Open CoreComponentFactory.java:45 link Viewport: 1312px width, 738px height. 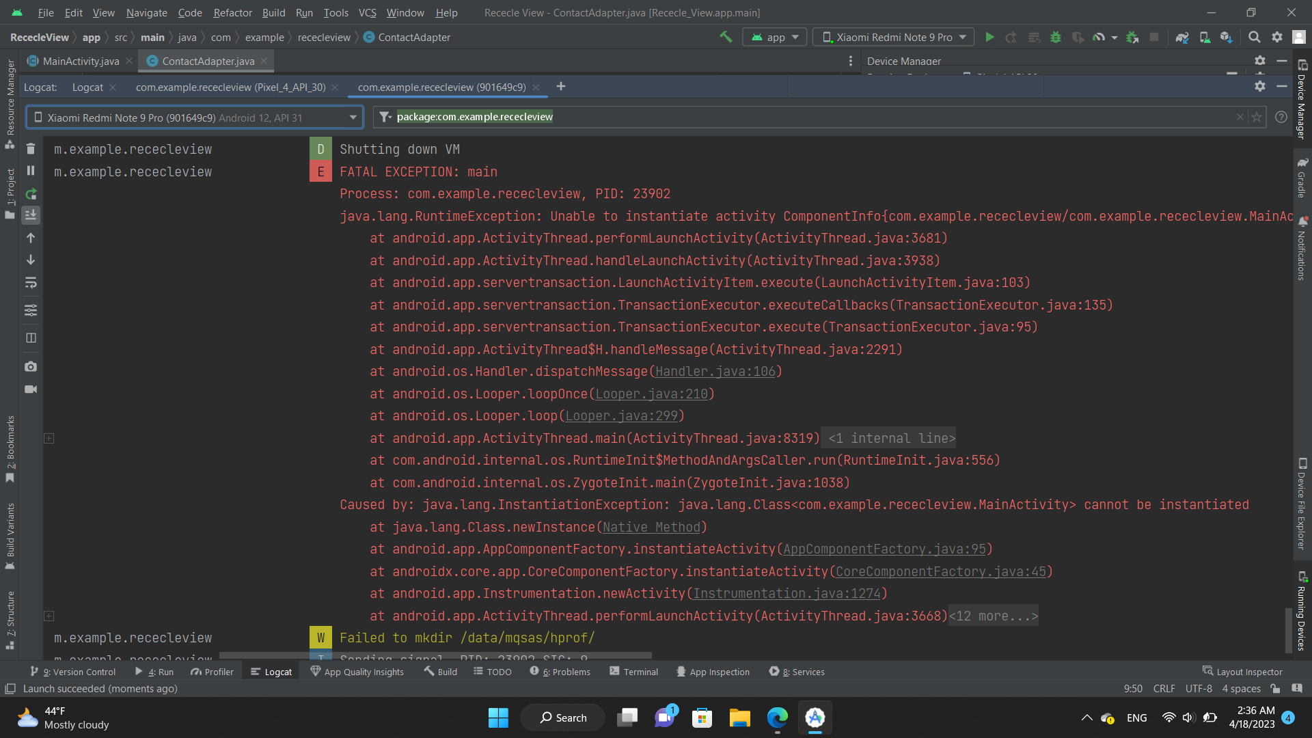point(940,571)
